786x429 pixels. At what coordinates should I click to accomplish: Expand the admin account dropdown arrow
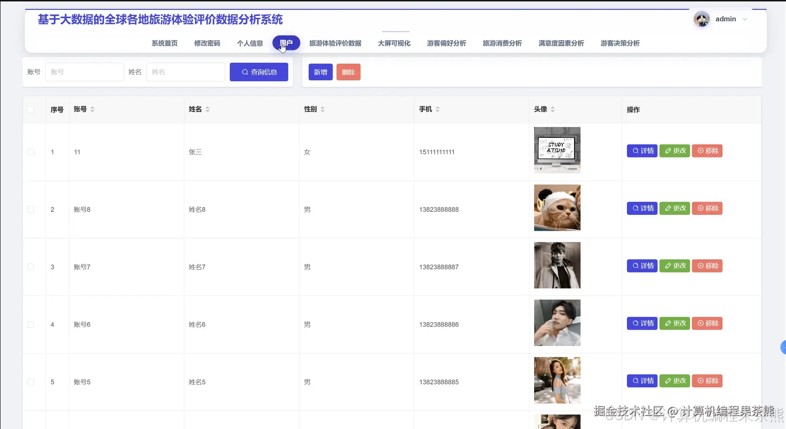[x=745, y=19]
